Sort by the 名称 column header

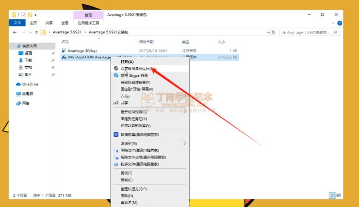click(65, 42)
